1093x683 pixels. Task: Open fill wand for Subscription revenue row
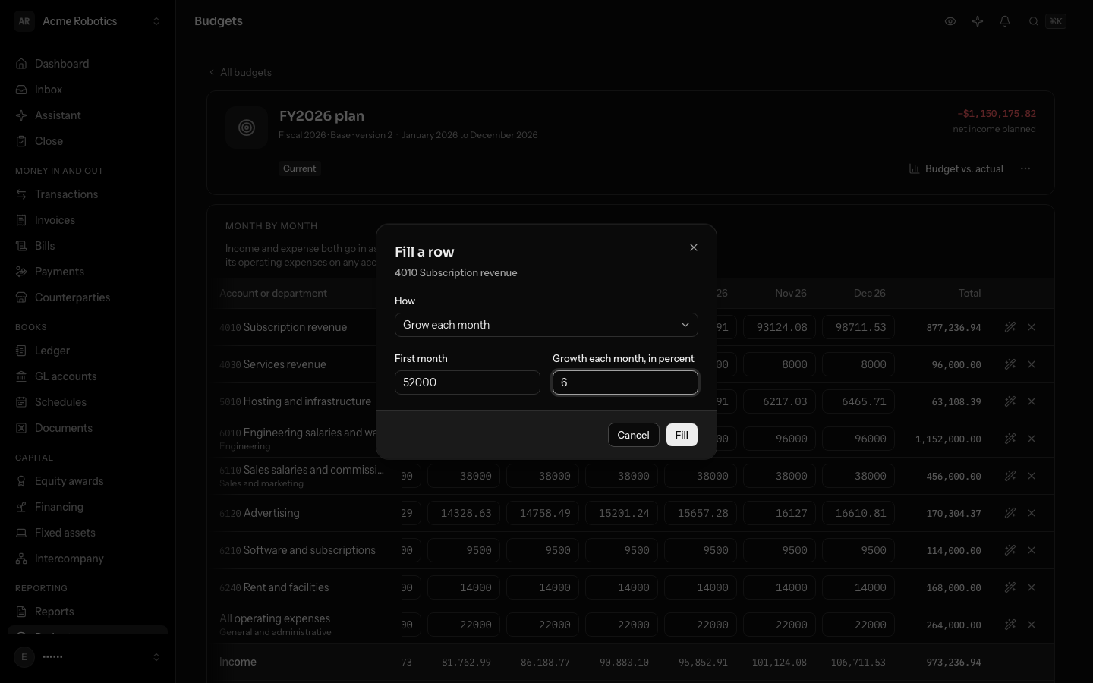(x=1010, y=327)
